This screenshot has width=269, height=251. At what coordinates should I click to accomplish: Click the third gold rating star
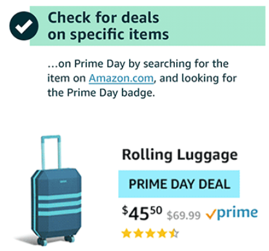[x=150, y=234]
